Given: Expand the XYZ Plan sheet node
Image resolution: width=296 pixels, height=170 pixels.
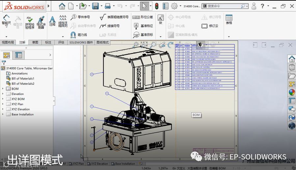Looking at the screenshot, I should click(x=3, y=104).
